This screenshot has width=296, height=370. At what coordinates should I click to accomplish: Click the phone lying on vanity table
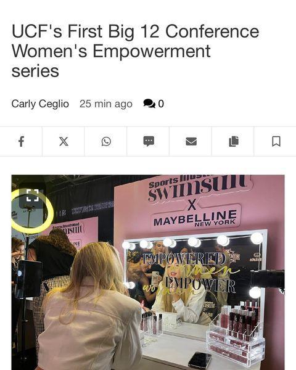[200, 360]
